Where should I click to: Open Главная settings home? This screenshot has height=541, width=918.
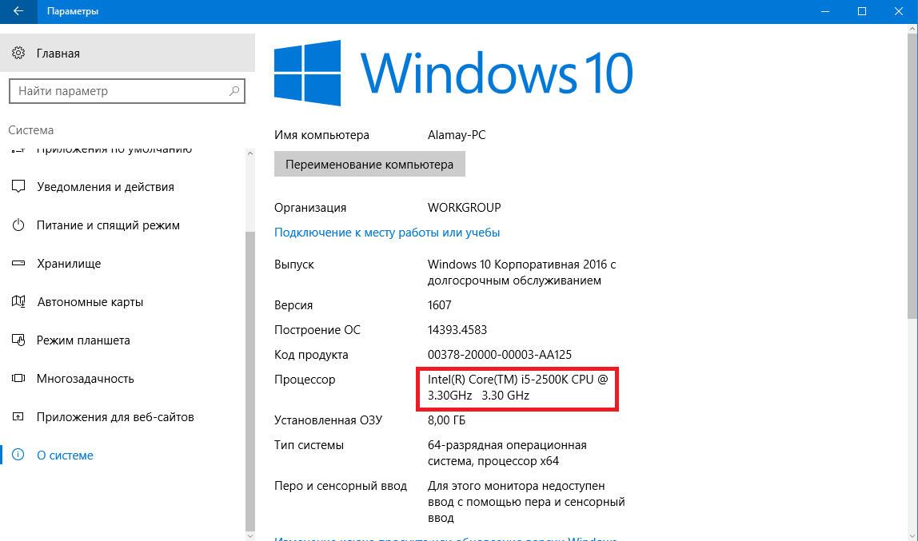[x=128, y=54]
